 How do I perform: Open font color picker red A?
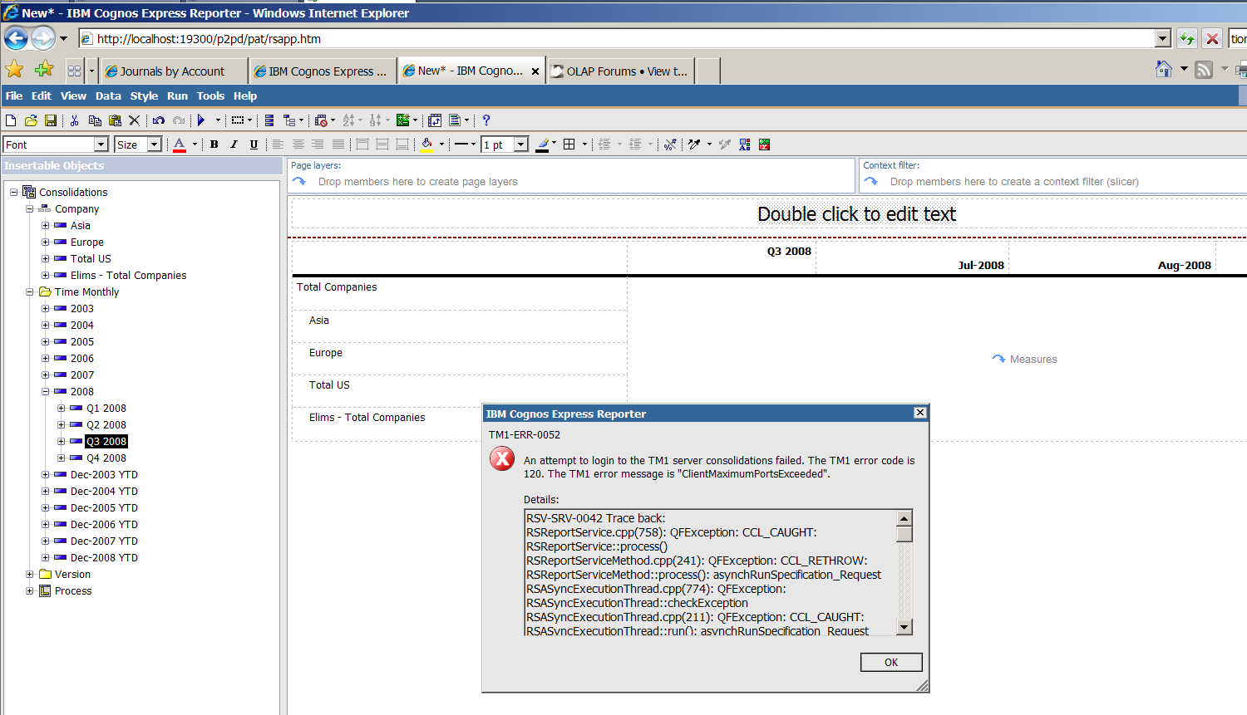[180, 144]
